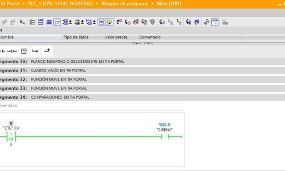Screen dimensions: 285x171
Task: Insert an output coil from favorites
Action: pyautogui.click(x=12, y=51)
